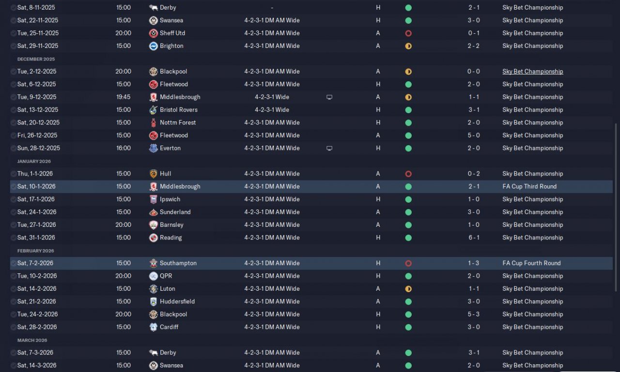The image size is (620, 372).
Task: Click the Hull club badge
Action: pyautogui.click(x=153, y=174)
